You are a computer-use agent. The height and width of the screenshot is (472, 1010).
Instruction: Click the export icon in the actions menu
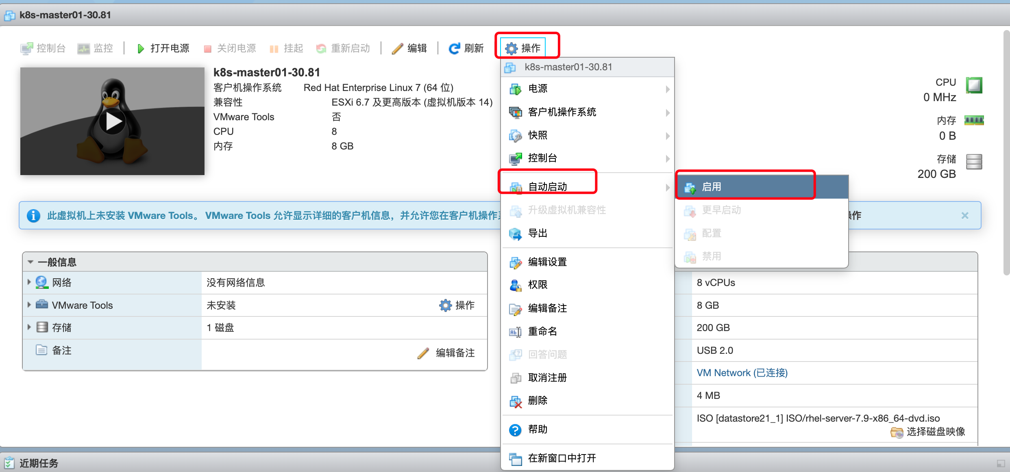coord(516,234)
